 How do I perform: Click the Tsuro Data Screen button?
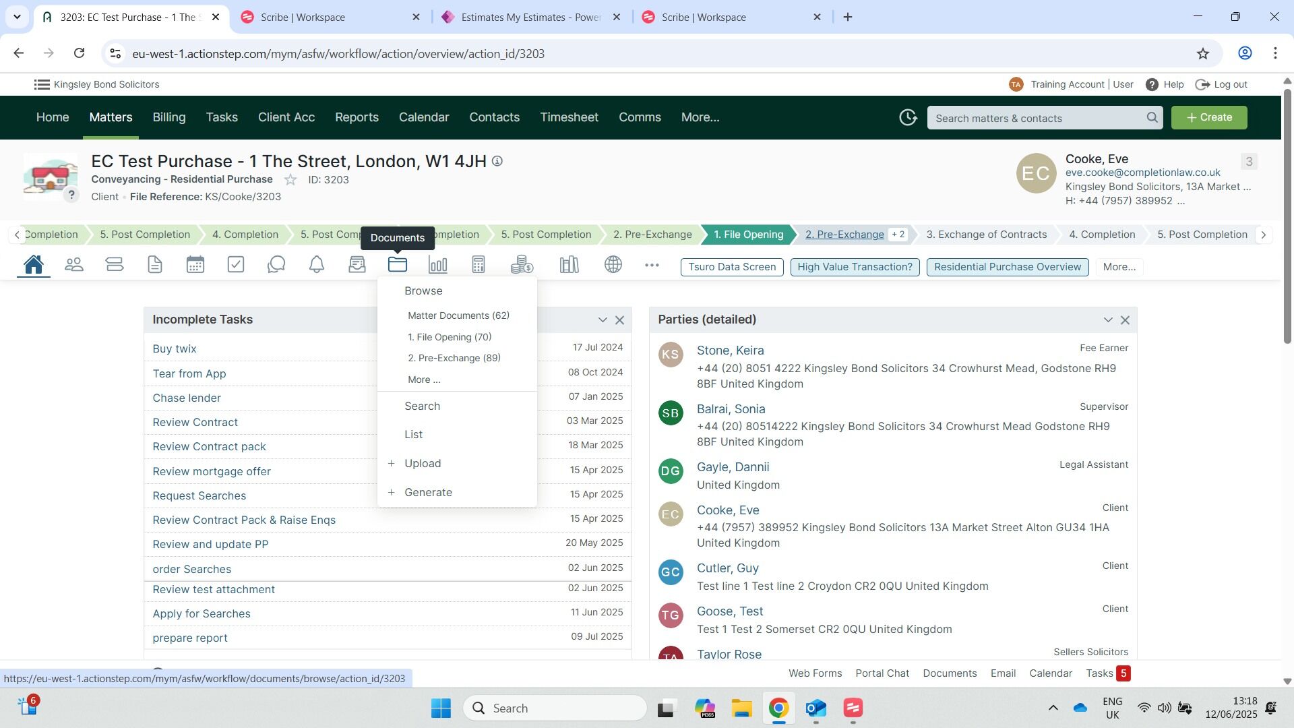(732, 267)
